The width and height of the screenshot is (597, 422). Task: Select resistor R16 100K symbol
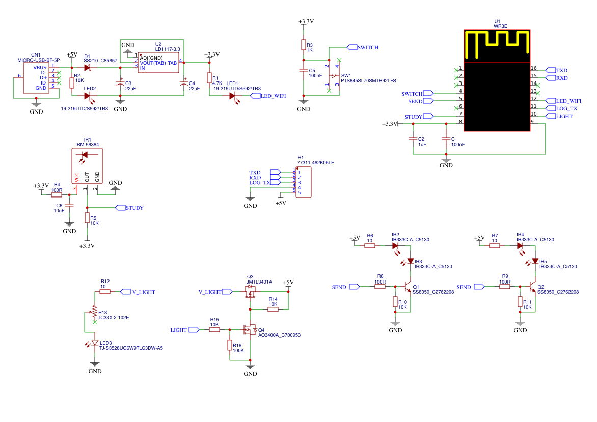[x=230, y=345]
